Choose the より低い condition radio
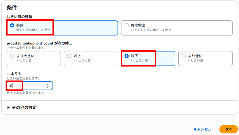The width and height of the screenshot is (239, 135). tap(184, 56)
